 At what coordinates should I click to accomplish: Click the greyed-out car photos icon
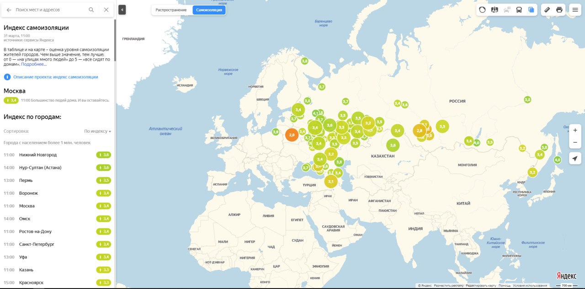(x=507, y=10)
